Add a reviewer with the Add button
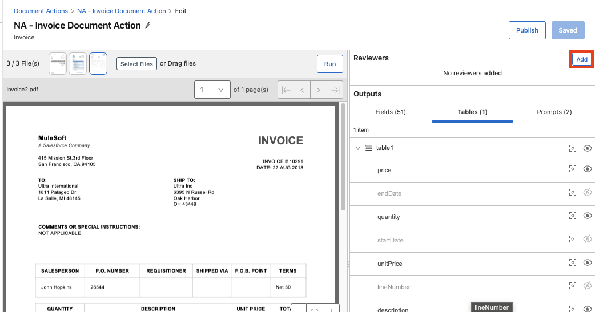The width and height of the screenshot is (595, 312). click(x=582, y=59)
